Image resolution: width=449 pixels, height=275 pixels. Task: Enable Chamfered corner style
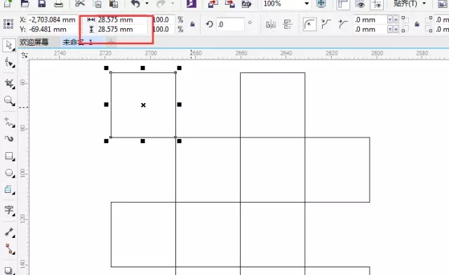coord(342,25)
